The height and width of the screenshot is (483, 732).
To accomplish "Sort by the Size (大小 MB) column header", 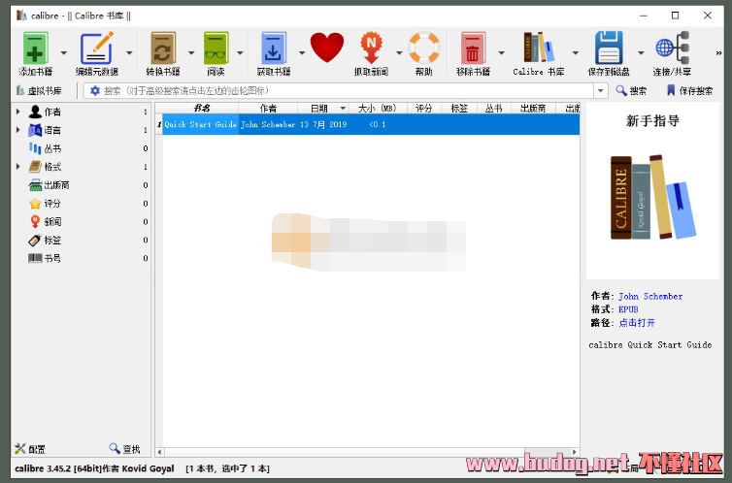I will tap(378, 109).
